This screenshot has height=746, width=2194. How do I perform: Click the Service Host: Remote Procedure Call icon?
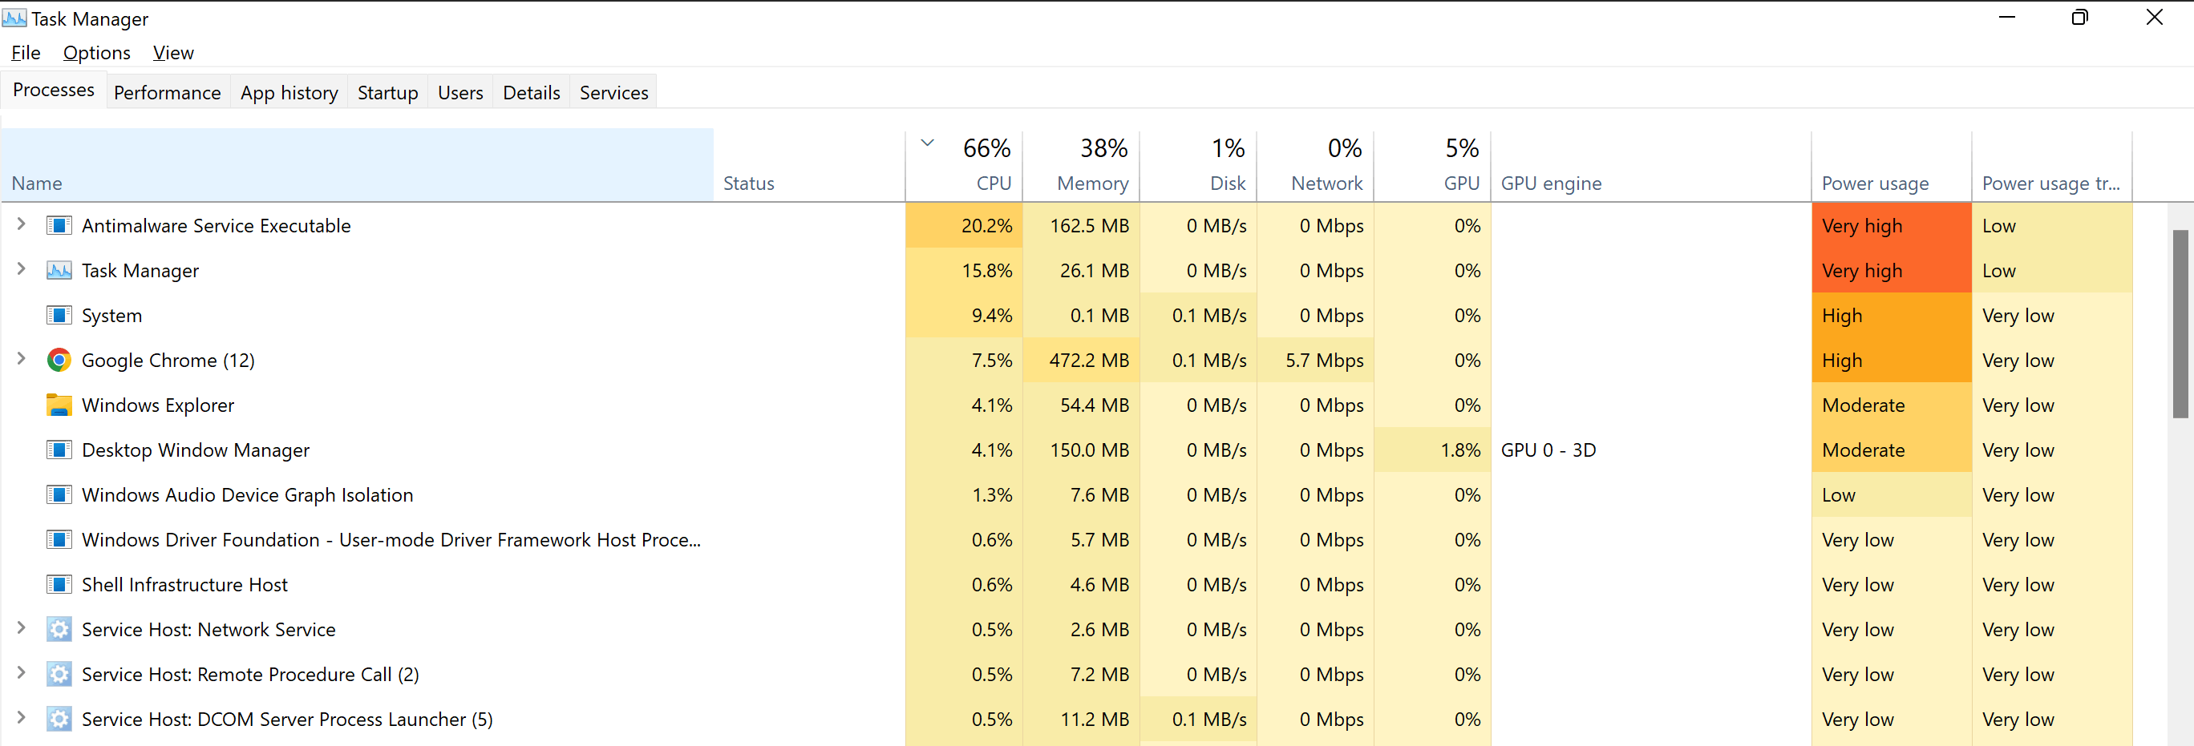59,675
